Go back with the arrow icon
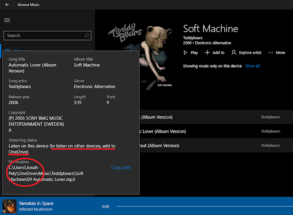This screenshot has width=293, height=215. [x=7, y=5]
